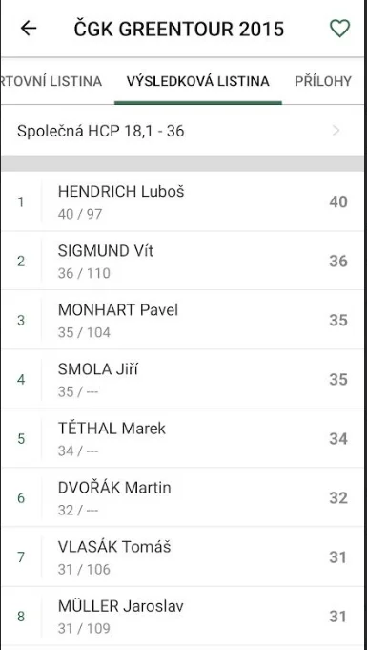Open SIGMUND Vít result details
This screenshot has height=650, width=367.
pos(181,261)
